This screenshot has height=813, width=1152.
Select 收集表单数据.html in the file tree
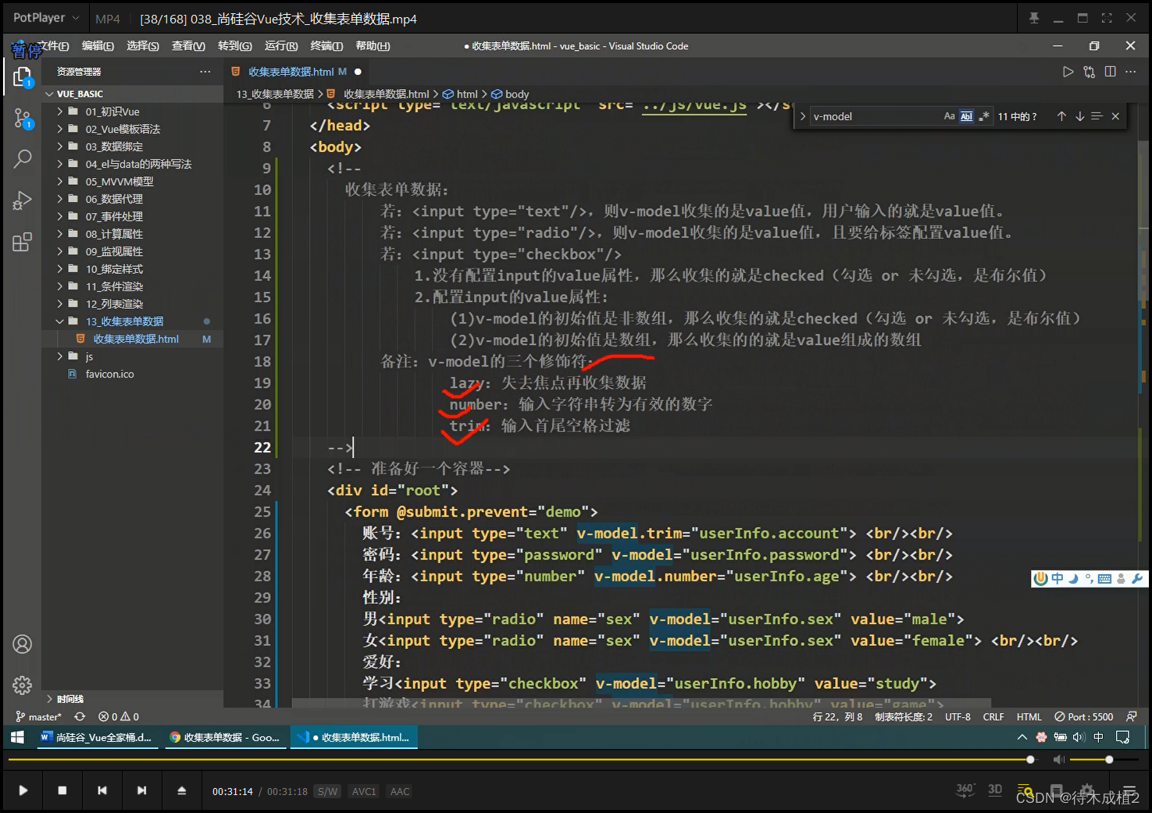[136, 339]
